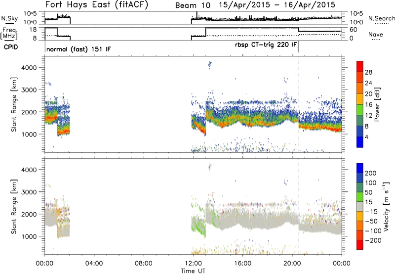
Task: Click the 'N.Search' label
Action: (381, 18)
